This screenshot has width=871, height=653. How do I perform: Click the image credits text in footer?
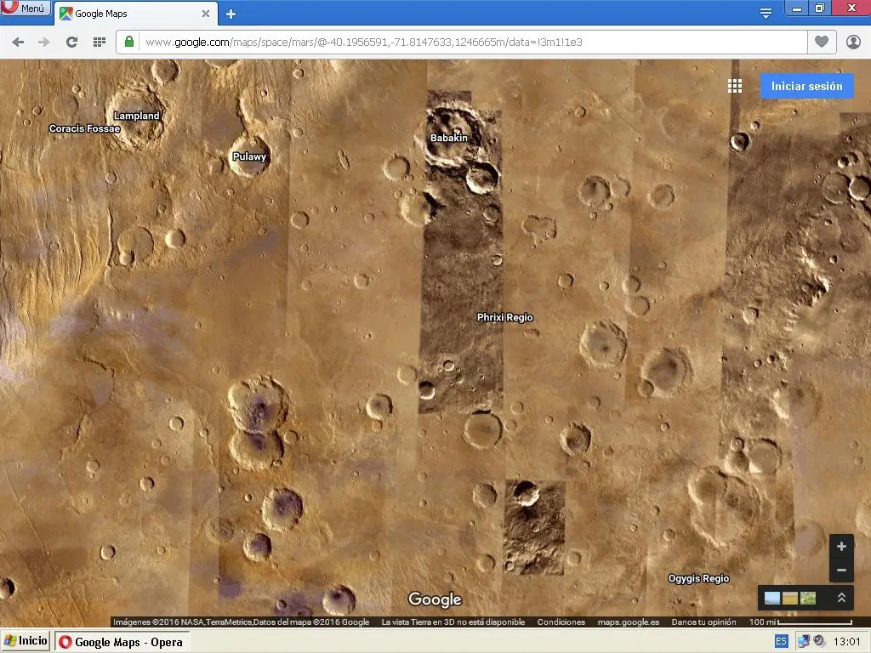tap(241, 622)
